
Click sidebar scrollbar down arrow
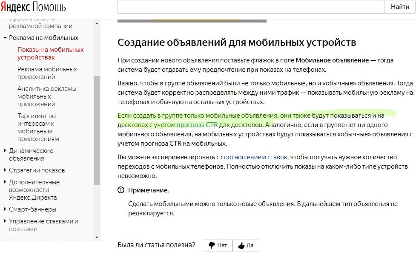(x=97, y=237)
